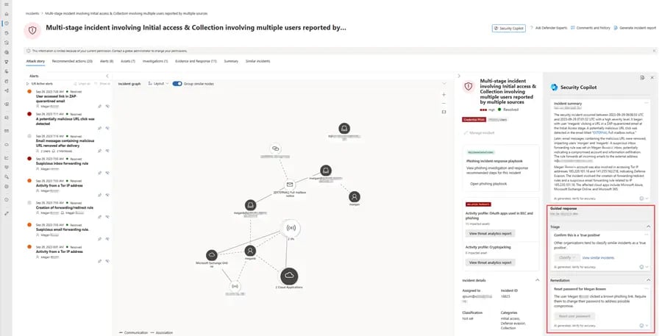This screenshot has width=662, height=336.
Task: Collapse the Remediation section
Action: [x=647, y=280]
